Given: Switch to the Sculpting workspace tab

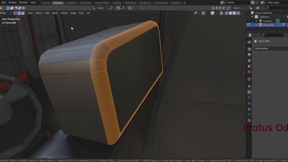Looking at the screenshot, I should point(71,3).
